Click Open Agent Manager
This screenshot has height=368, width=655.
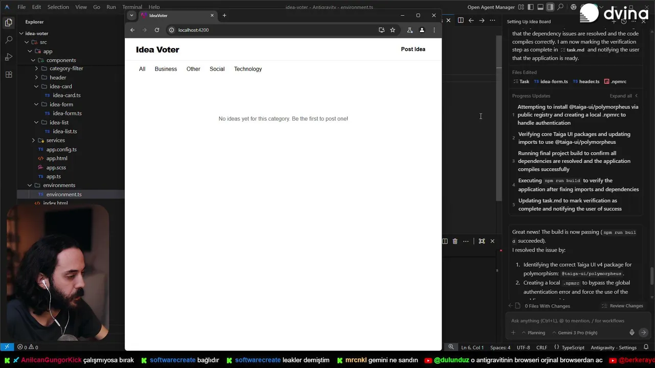(x=491, y=7)
